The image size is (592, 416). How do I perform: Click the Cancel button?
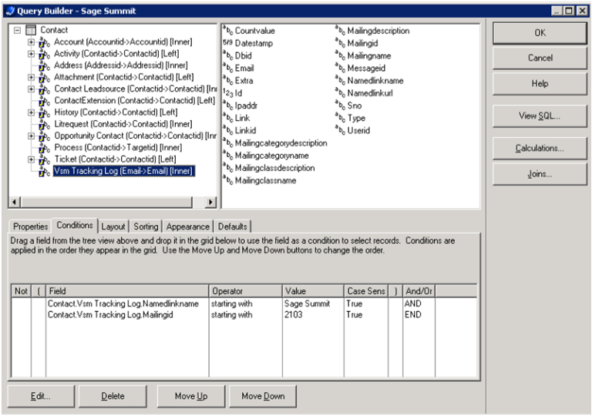coord(540,58)
